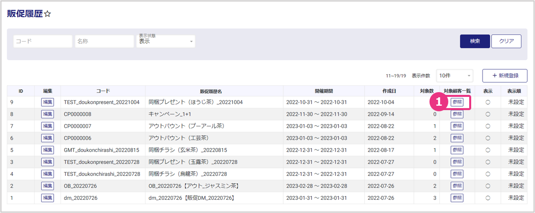The image size is (535, 213).
Task: Click 表示 circle for GMT_doukonchirashi_20220815 row
Action: (x=488, y=150)
